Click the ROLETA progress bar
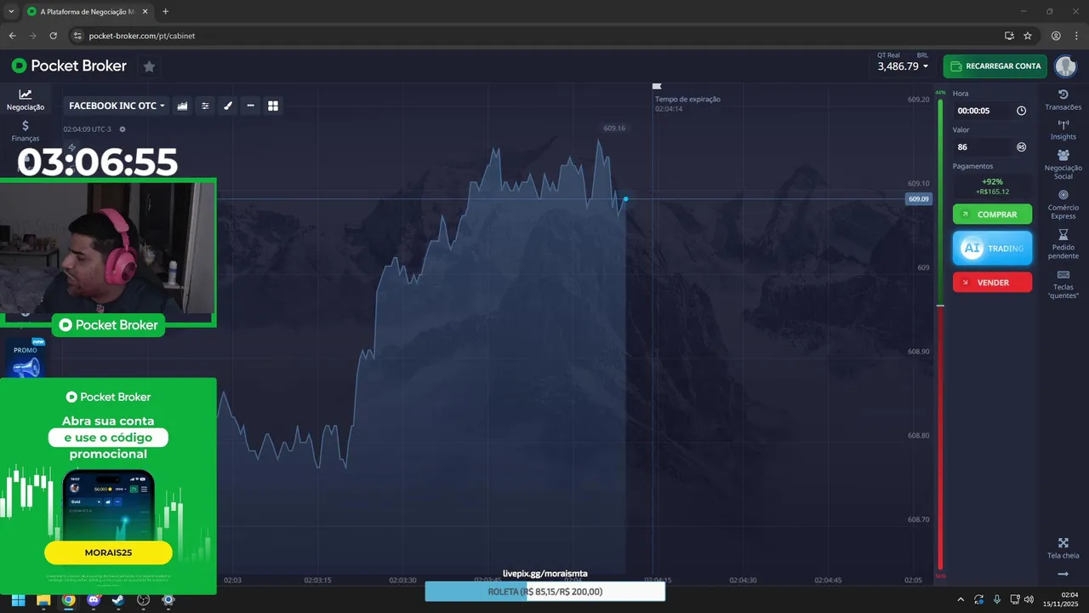1089x613 pixels. (x=544, y=592)
